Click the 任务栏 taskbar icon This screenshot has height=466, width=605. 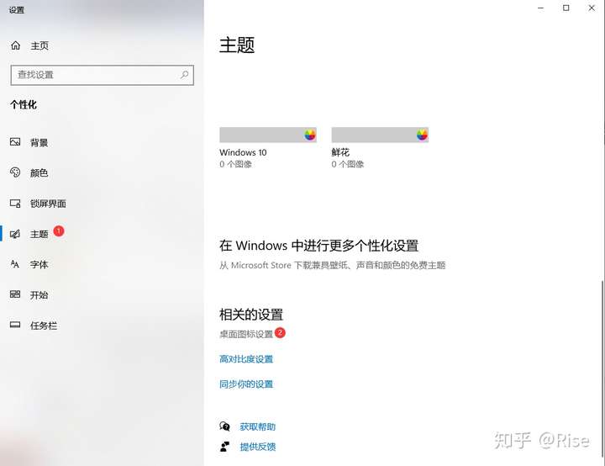point(15,325)
